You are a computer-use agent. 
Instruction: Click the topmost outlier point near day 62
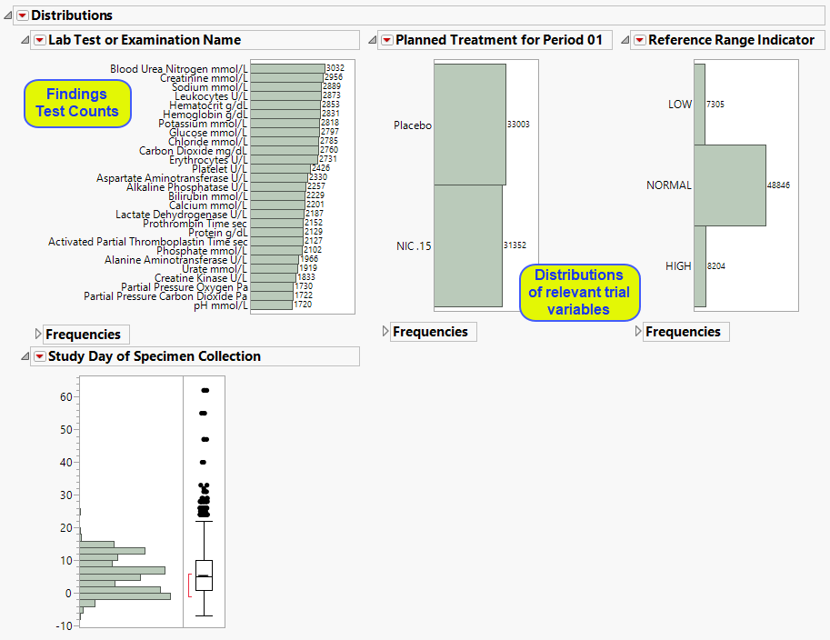coord(205,391)
